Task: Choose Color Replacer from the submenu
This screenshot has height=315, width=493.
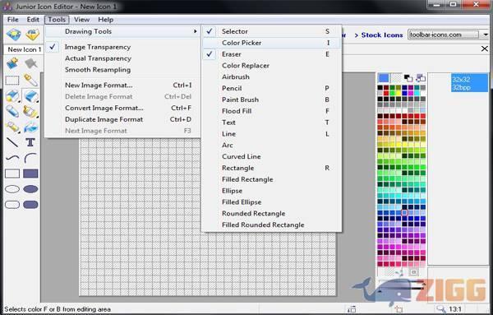Action: (272, 66)
